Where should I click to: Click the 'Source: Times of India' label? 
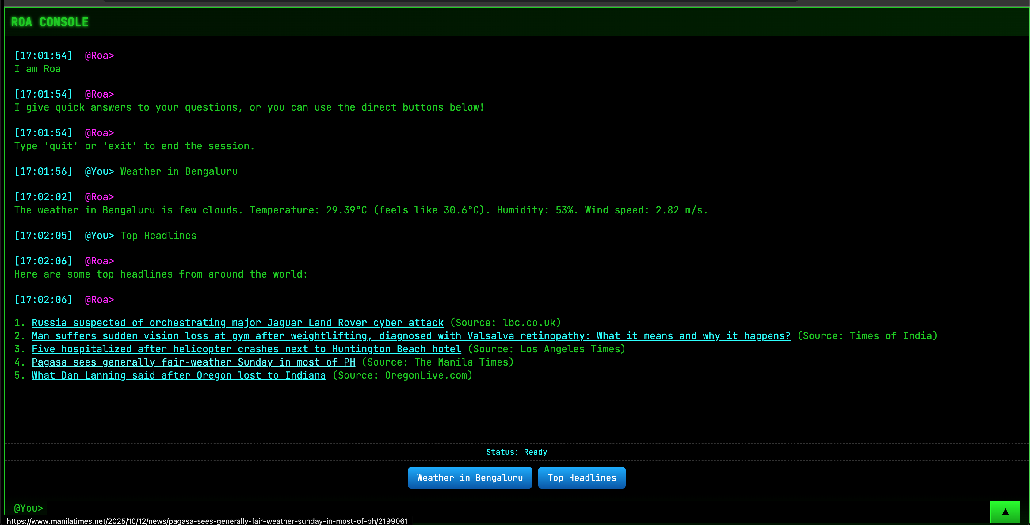click(867, 336)
